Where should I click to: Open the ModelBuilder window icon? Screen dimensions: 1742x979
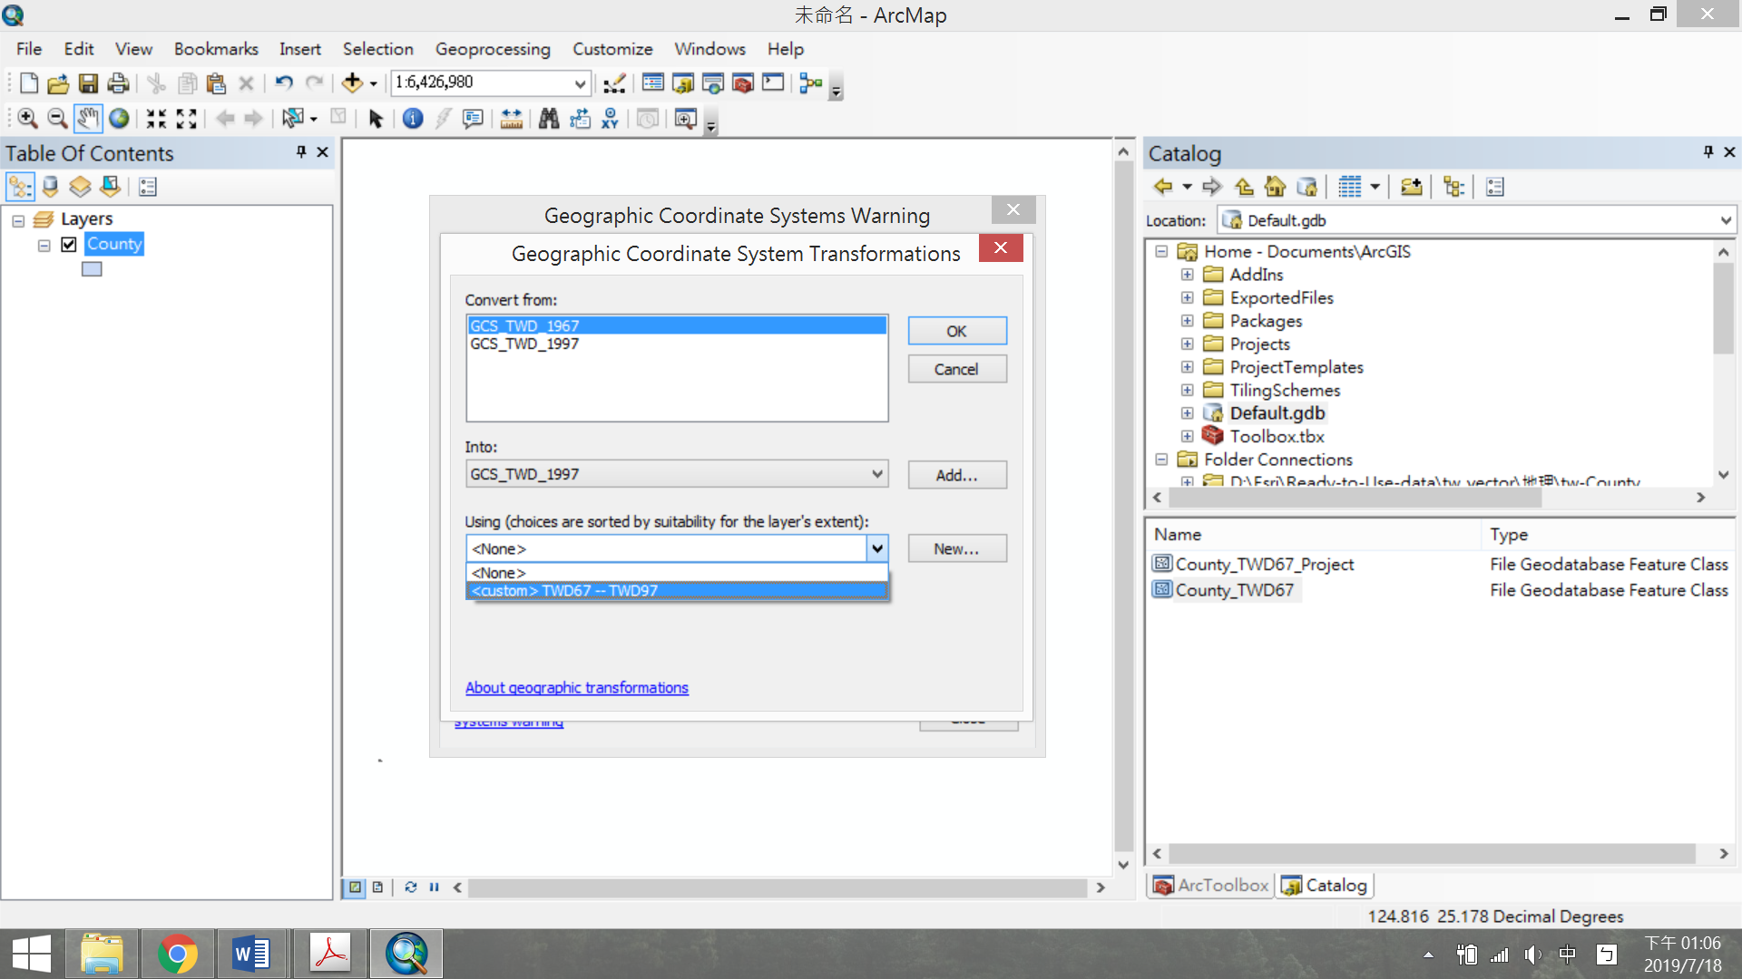point(811,83)
